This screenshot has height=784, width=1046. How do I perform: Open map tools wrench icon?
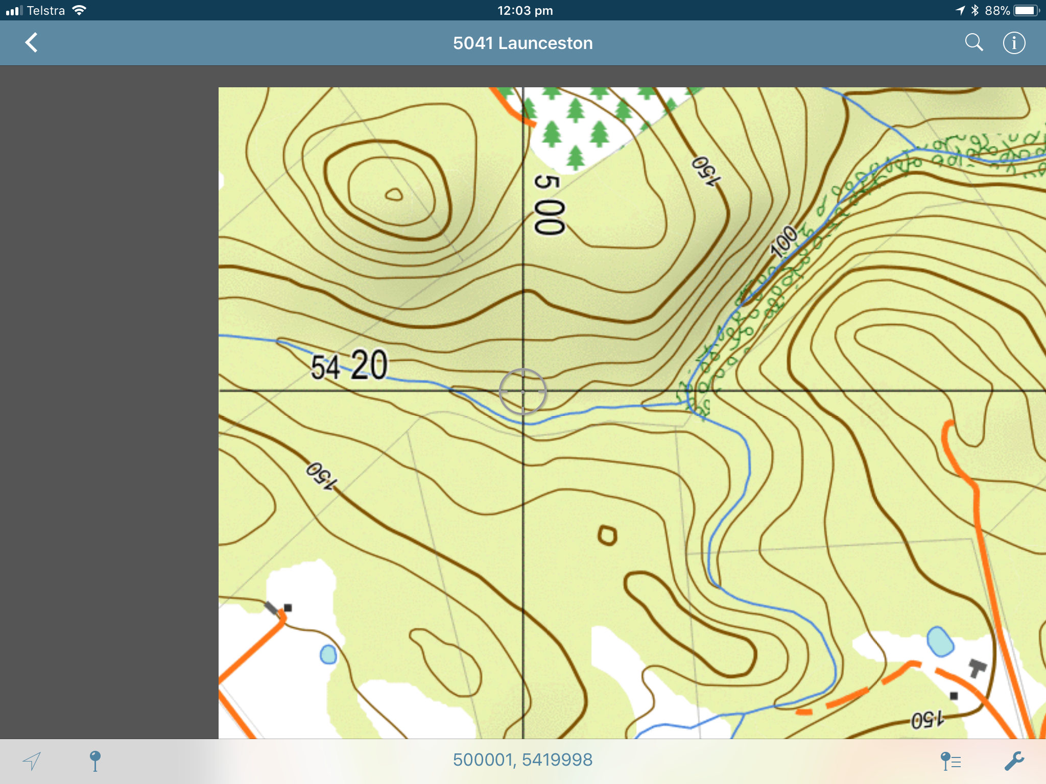tap(1014, 761)
